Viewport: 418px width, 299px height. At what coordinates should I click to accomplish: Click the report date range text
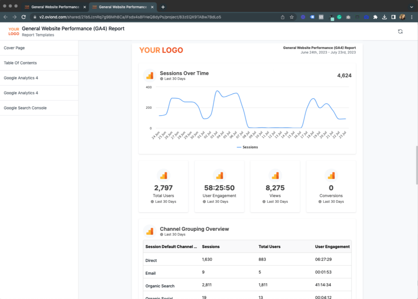(x=328, y=52)
